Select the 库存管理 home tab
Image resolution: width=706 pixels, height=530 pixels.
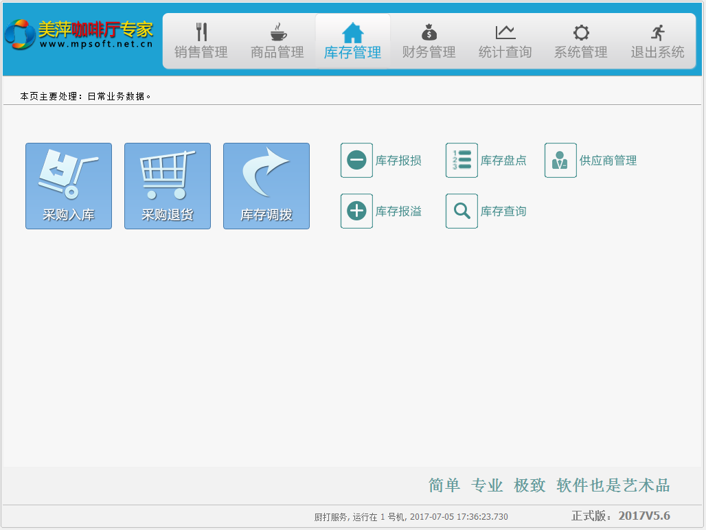click(352, 42)
